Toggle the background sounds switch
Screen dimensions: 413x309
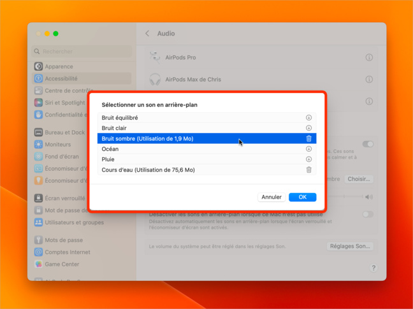[x=368, y=144]
